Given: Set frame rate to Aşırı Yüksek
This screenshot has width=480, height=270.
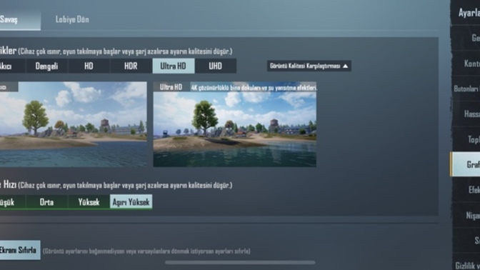Looking at the screenshot, I should [x=131, y=202].
